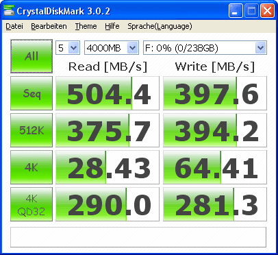
Task: Select the Seq read value 504.4
Action: (108, 93)
